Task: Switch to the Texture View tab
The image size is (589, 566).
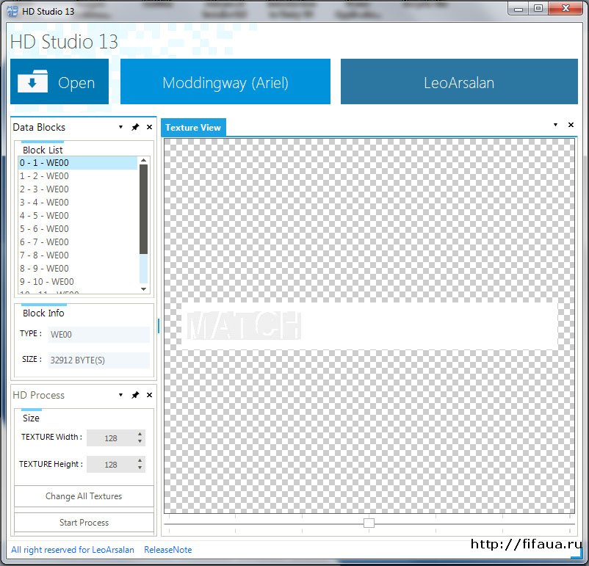Action: coord(193,128)
